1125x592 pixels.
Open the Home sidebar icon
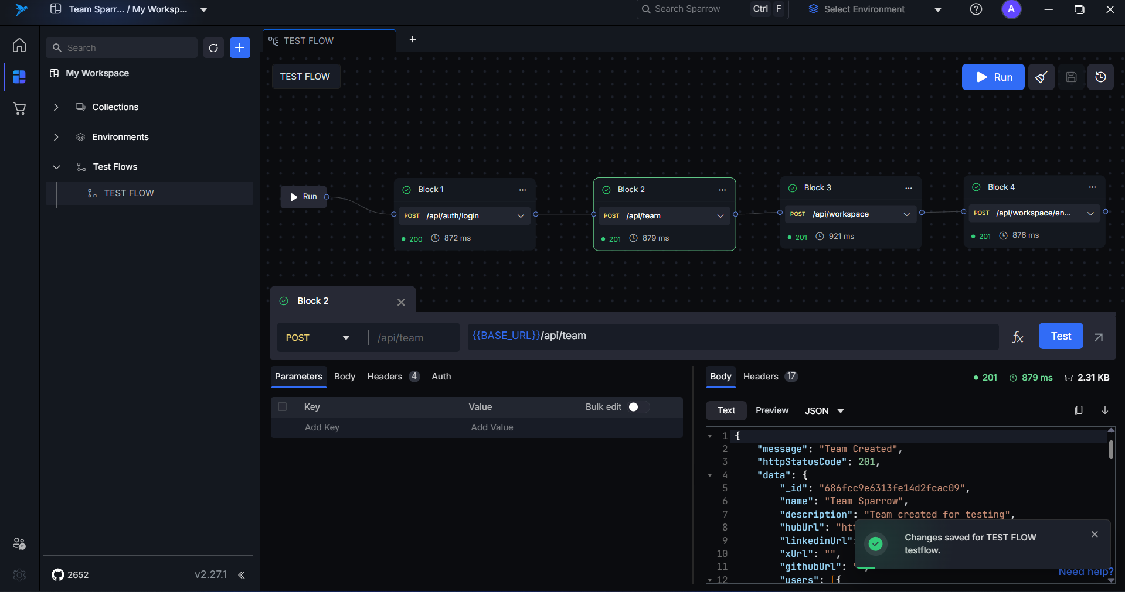coord(19,45)
